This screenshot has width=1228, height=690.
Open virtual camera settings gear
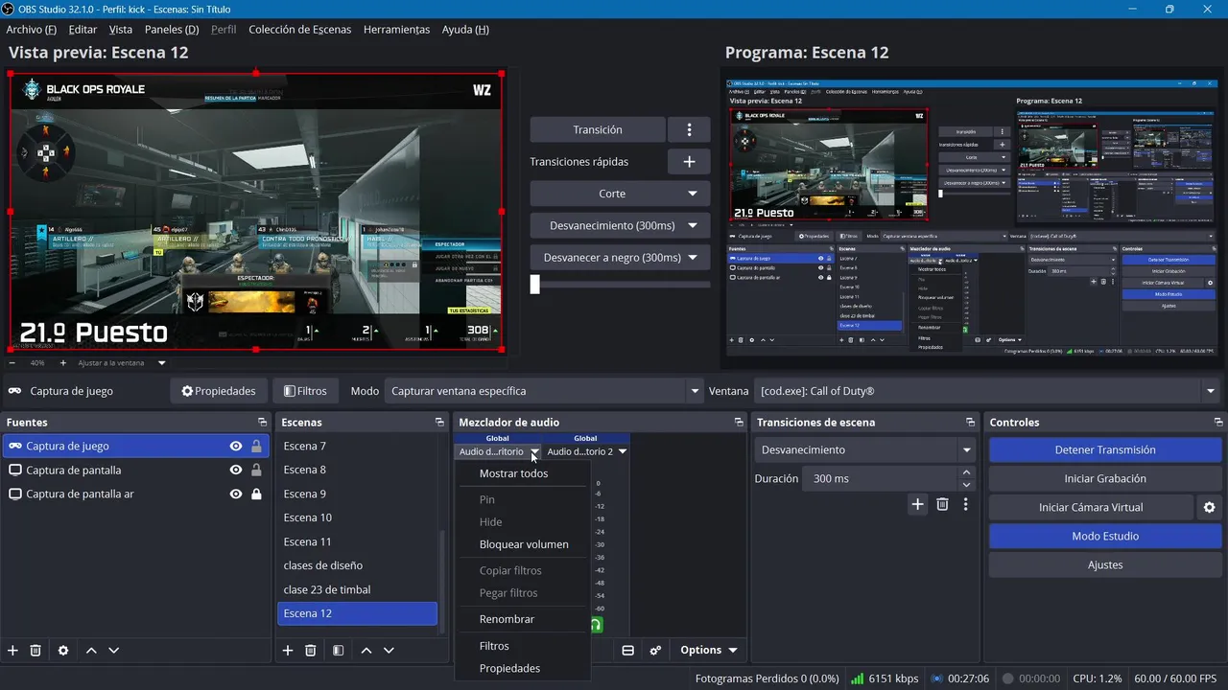tap(1209, 507)
